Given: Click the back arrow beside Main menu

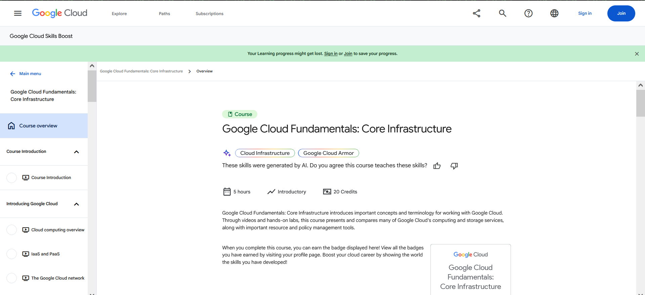Looking at the screenshot, I should pyautogui.click(x=13, y=74).
